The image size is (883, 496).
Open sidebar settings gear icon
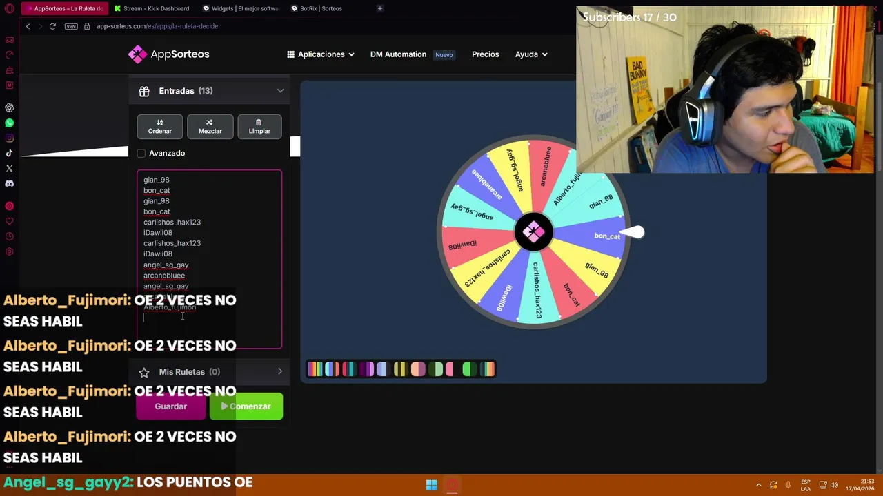click(9, 251)
